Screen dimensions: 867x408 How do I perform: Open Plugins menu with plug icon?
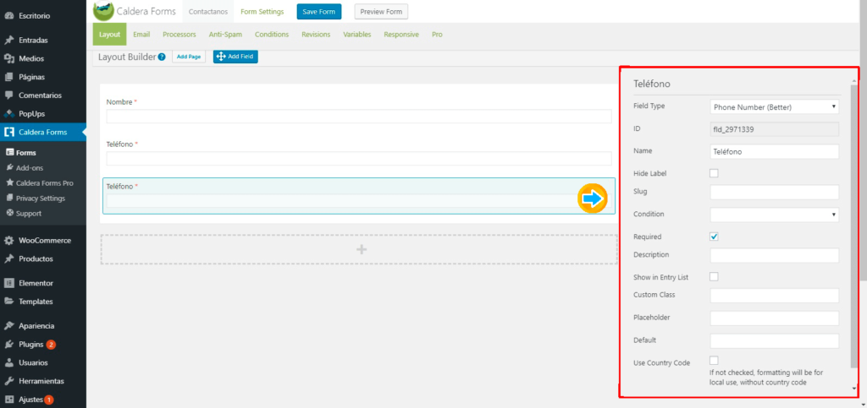[x=9, y=345]
